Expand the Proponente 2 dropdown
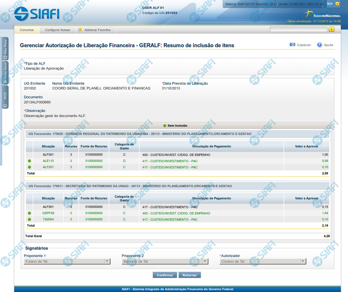 pyautogui.click(x=205, y=262)
